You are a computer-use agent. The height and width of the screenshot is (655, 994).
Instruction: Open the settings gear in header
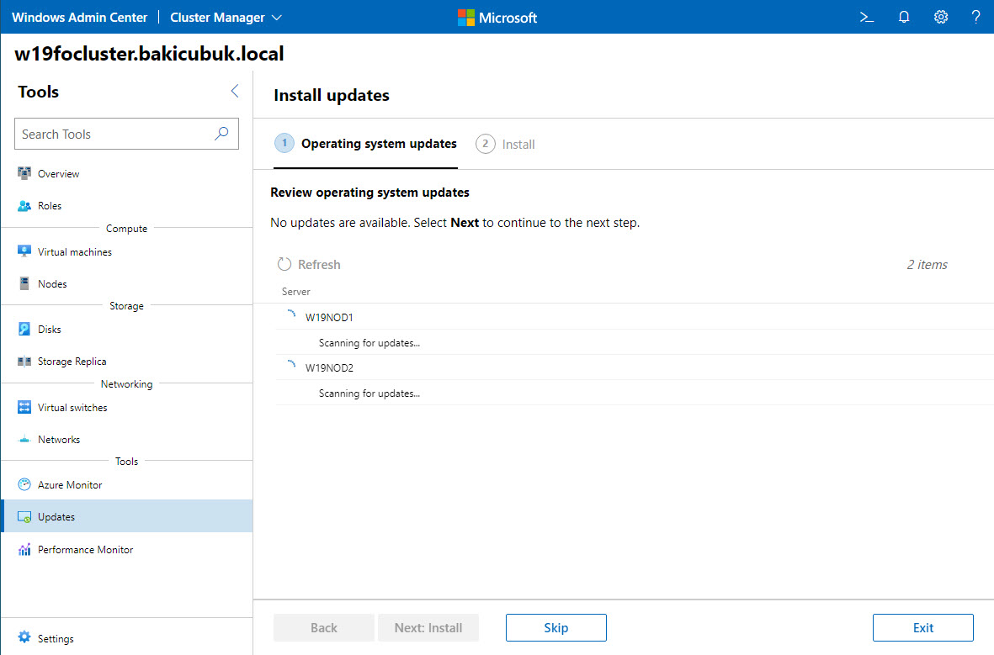click(x=941, y=17)
